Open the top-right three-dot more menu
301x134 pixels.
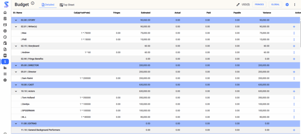click(x=295, y=5)
